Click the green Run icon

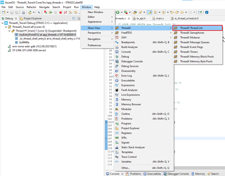point(118,13)
